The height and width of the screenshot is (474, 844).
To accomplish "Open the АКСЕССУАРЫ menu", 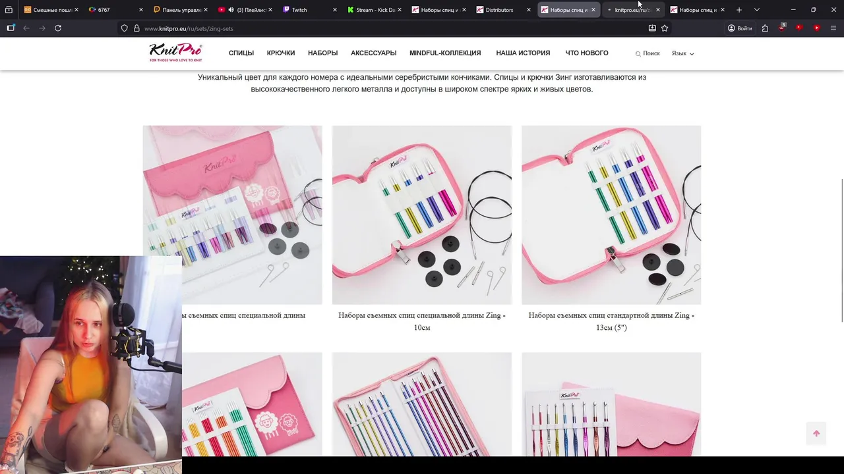I will coord(373,53).
